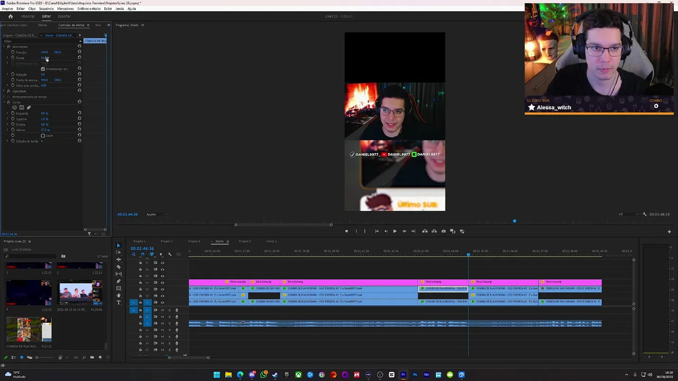
Task: Switch to the Projeto 4 timeline tab
Action: pyautogui.click(x=194, y=241)
